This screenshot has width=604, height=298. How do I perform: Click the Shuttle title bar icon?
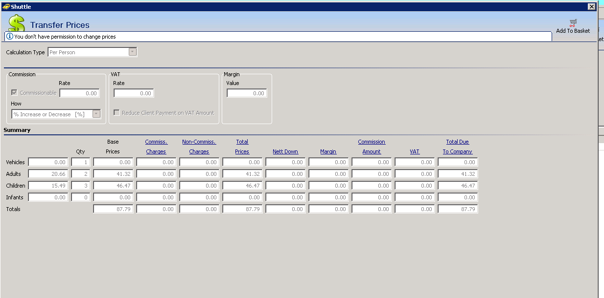coord(6,6)
